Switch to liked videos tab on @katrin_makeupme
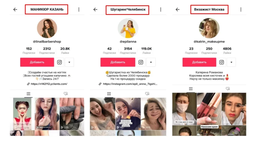Image resolution: width=259 pixels, height=143 pixels. pyautogui.click(x=228, y=89)
